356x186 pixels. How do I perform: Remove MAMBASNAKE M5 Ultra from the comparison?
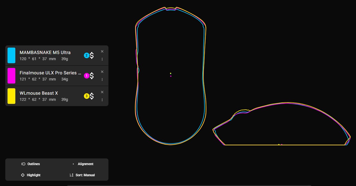[x=102, y=51]
